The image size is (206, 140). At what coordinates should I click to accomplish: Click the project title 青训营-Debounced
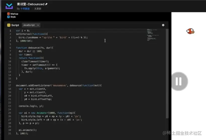click(31, 4)
